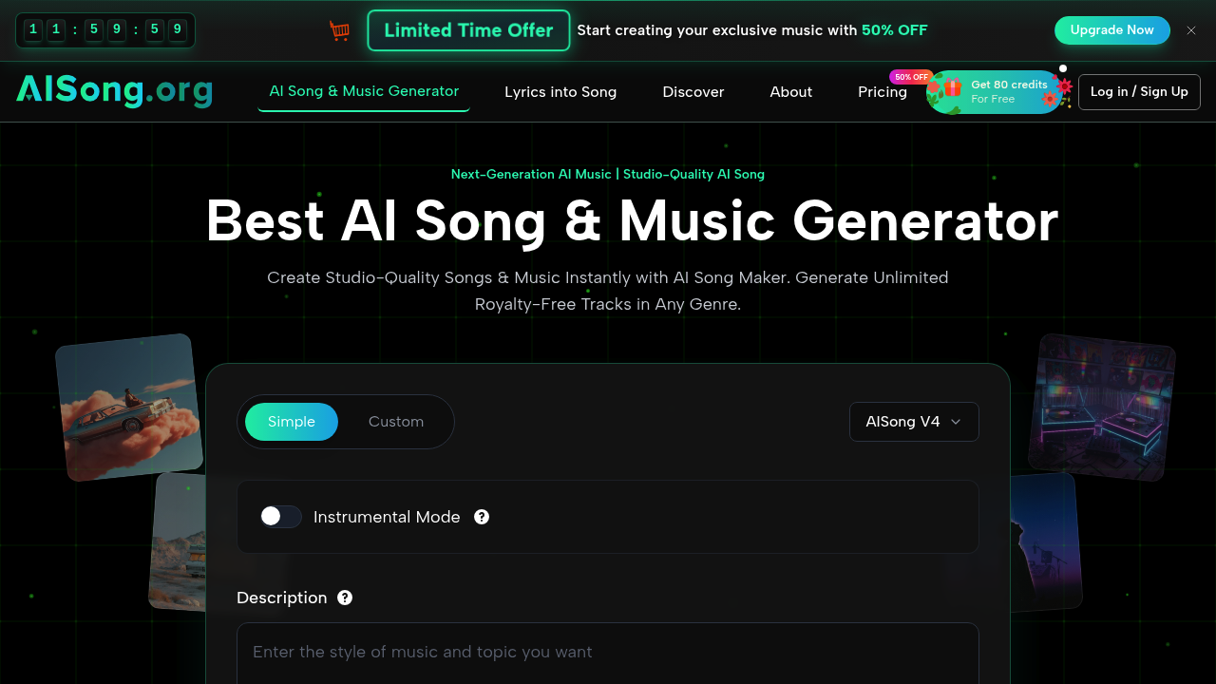Open the AISong V4 model dropdown
Image resolution: width=1216 pixels, height=684 pixels.
pos(914,421)
